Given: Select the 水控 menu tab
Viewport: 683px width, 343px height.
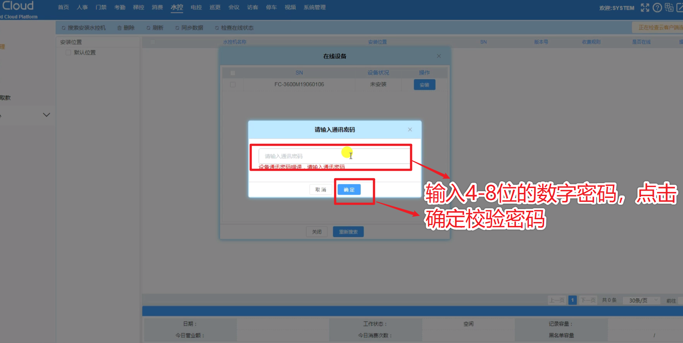Looking at the screenshot, I should click(x=177, y=8).
